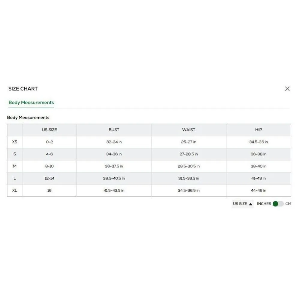Click the 38.5-40.5 in bust cell
The image size is (300, 300).
(114, 178)
